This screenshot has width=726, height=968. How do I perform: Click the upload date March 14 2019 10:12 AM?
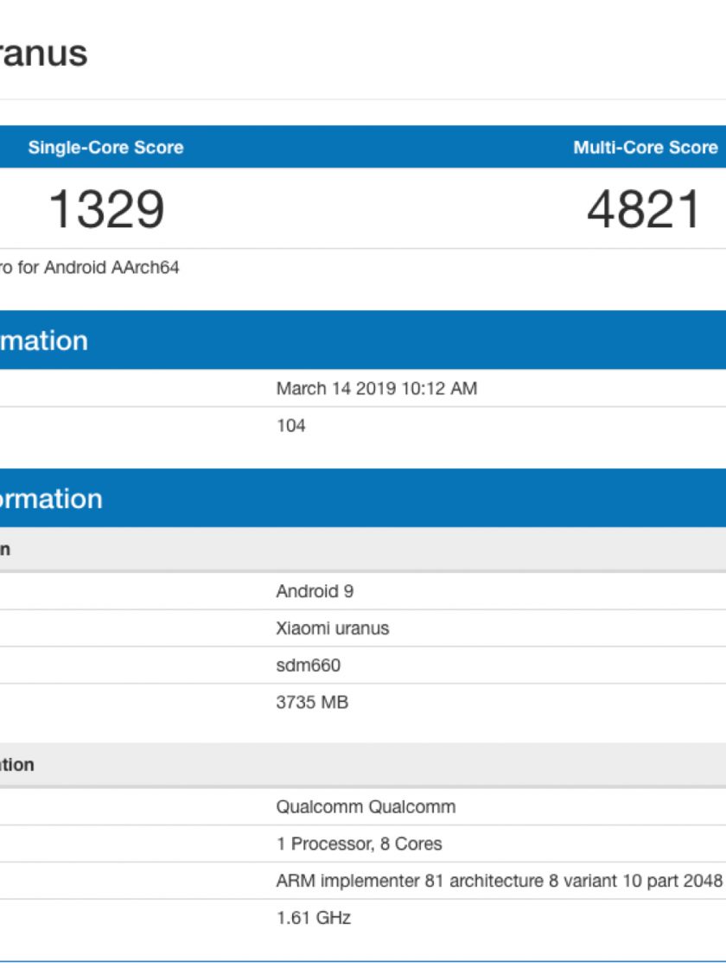click(x=376, y=389)
